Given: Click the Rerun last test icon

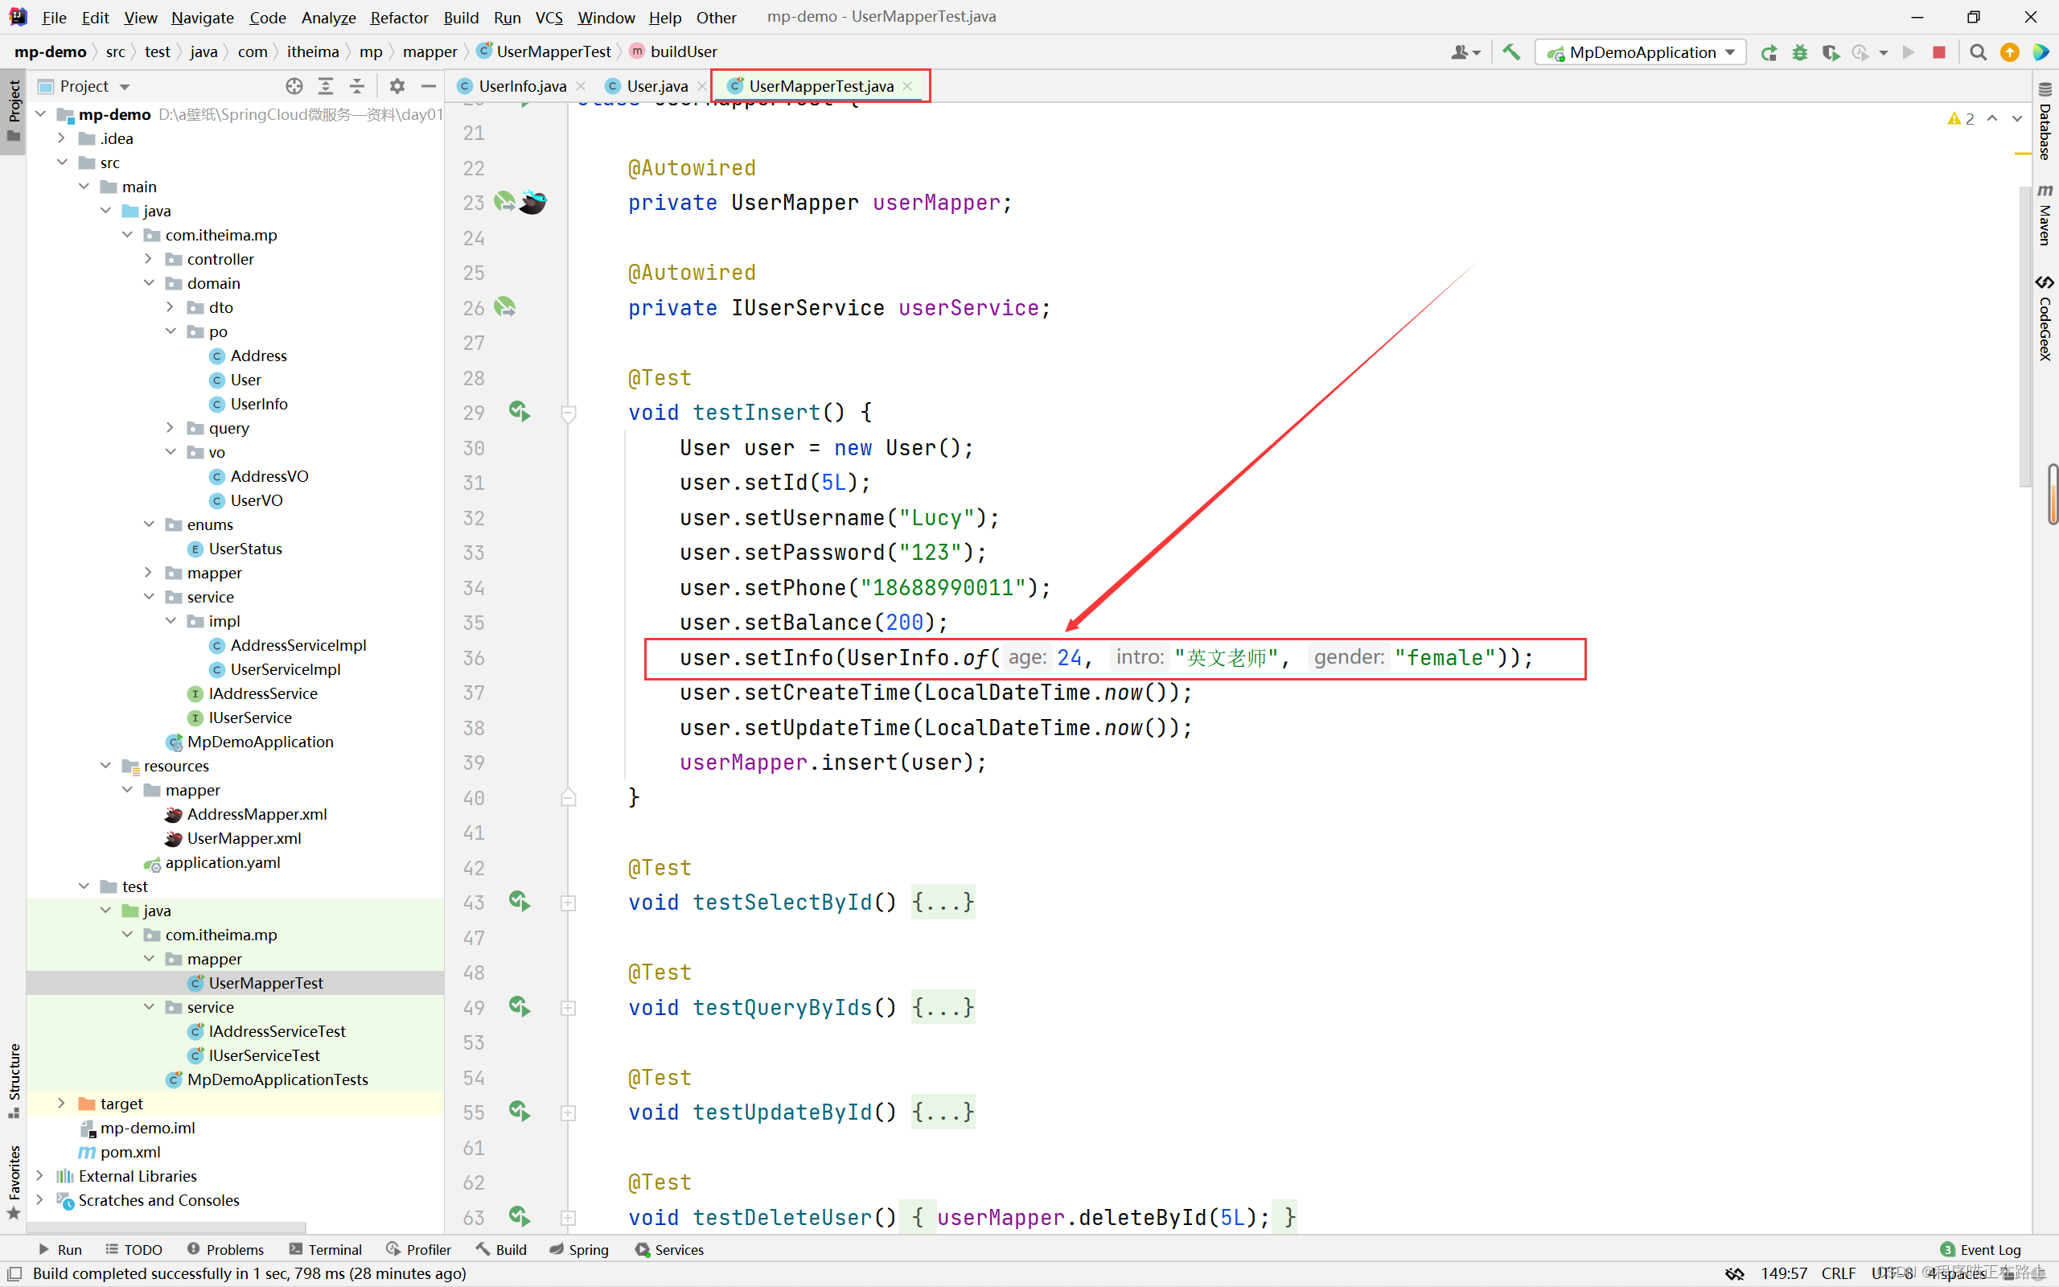Looking at the screenshot, I should [1769, 51].
